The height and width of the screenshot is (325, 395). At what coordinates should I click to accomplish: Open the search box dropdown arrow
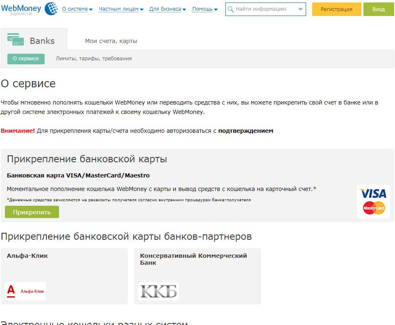point(300,9)
